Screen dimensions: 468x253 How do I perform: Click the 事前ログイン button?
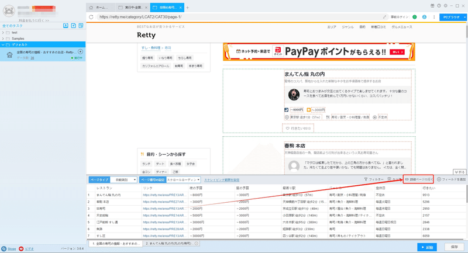coord(400,17)
